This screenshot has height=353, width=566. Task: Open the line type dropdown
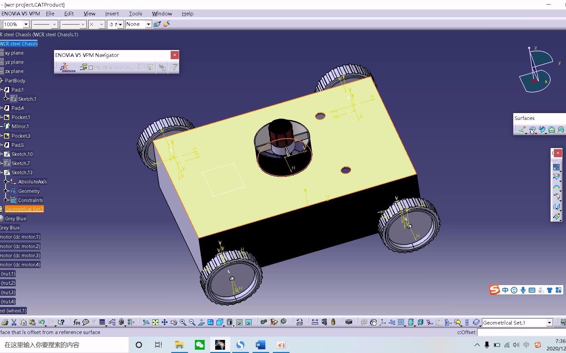point(83,24)
